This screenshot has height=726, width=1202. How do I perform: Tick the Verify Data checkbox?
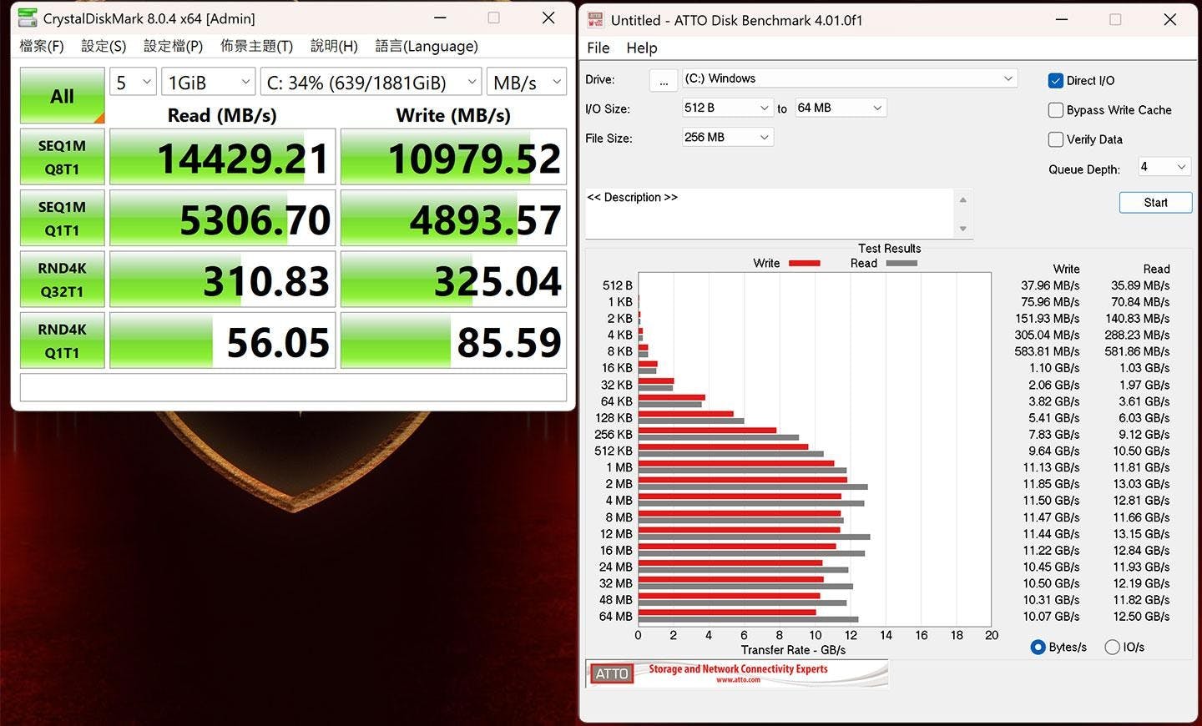(1056, 139)
